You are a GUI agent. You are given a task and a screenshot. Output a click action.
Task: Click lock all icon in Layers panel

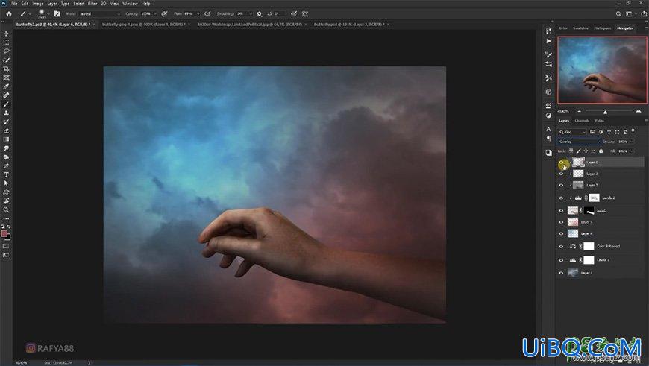(x=601, y=151)
